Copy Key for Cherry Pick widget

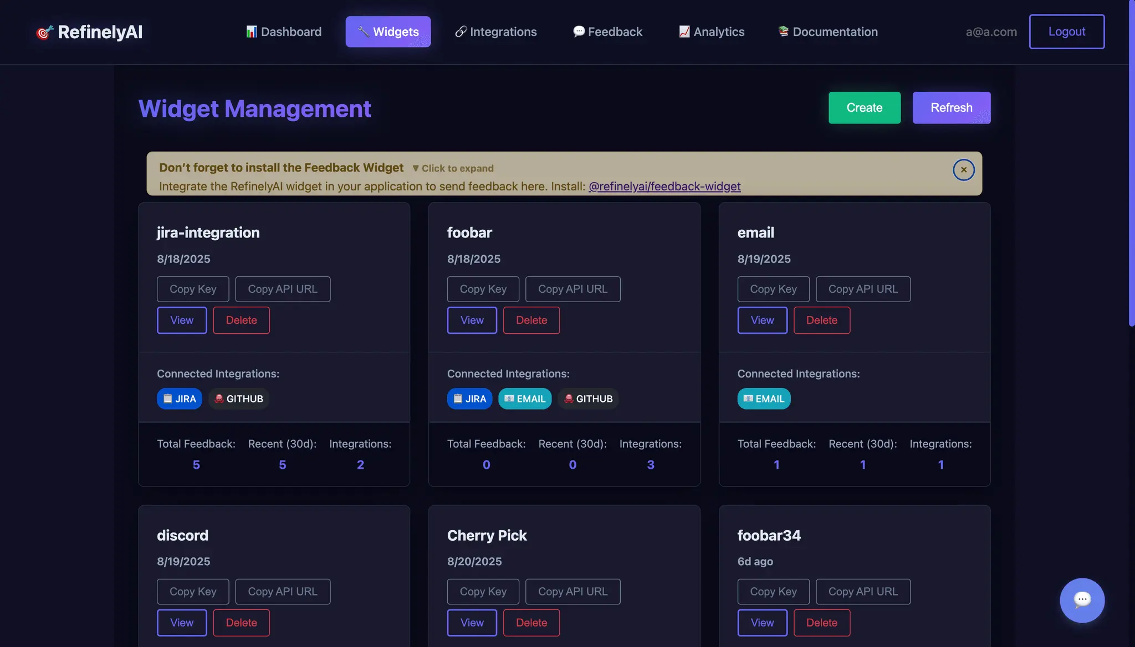(x=483, y=592)
